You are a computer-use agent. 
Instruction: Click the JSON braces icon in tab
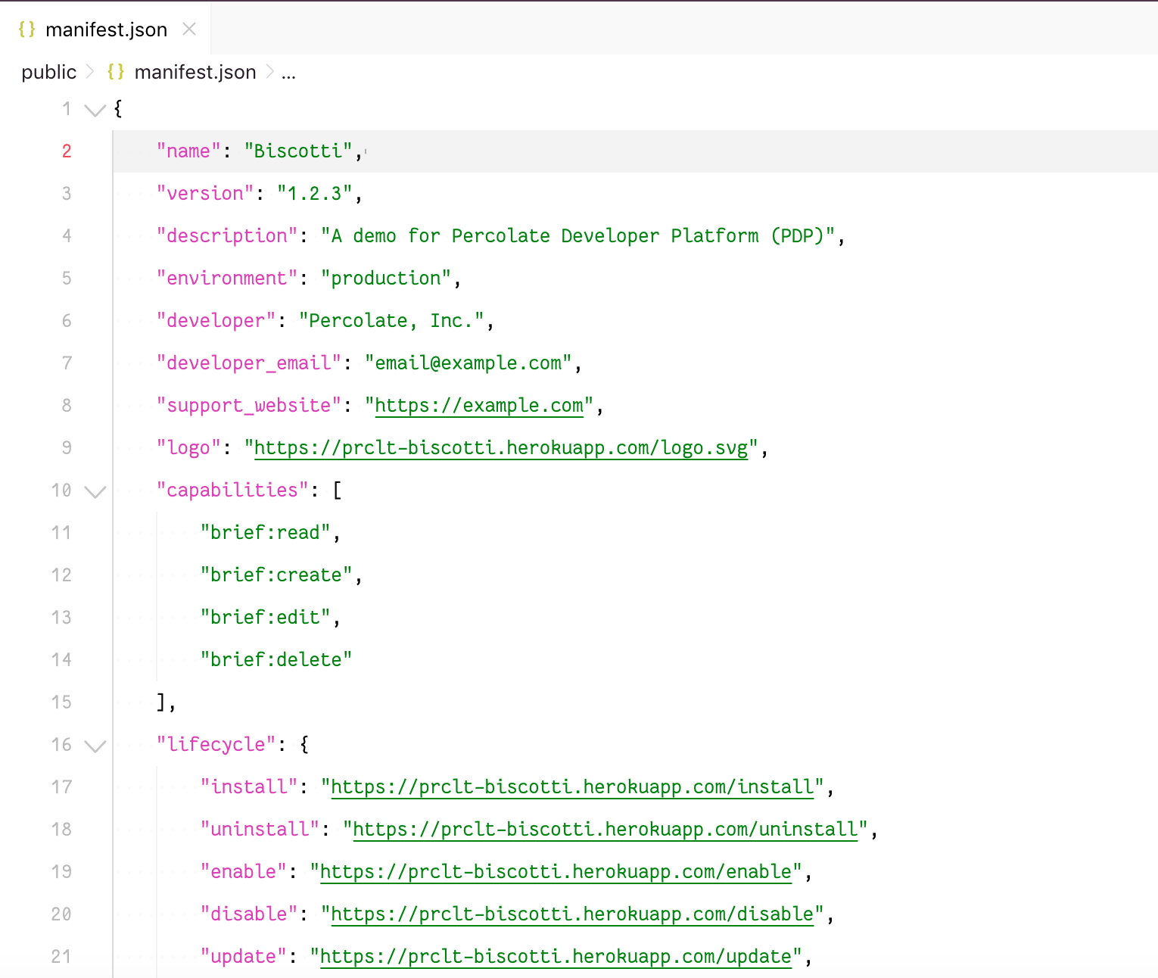point(27,29)
